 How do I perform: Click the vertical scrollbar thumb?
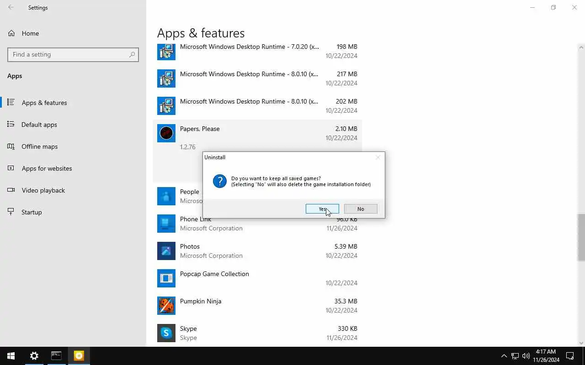tap(581, 237)
